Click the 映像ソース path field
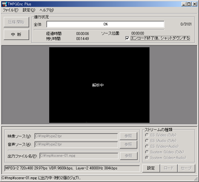The height and width of the screenshot is (182, 199). (76, 136)
